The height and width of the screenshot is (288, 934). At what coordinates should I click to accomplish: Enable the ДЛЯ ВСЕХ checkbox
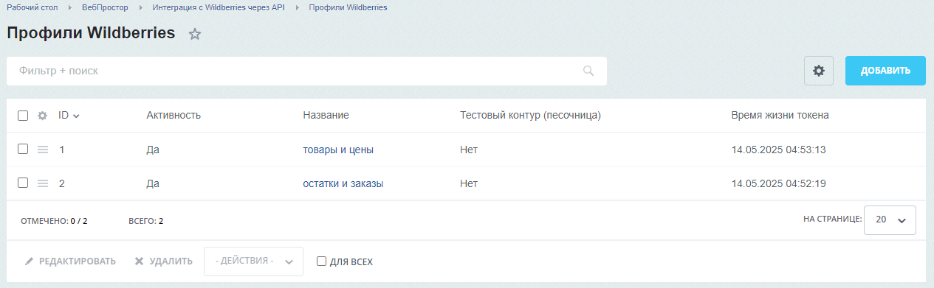pyautogui.click(x=321, y=261)
